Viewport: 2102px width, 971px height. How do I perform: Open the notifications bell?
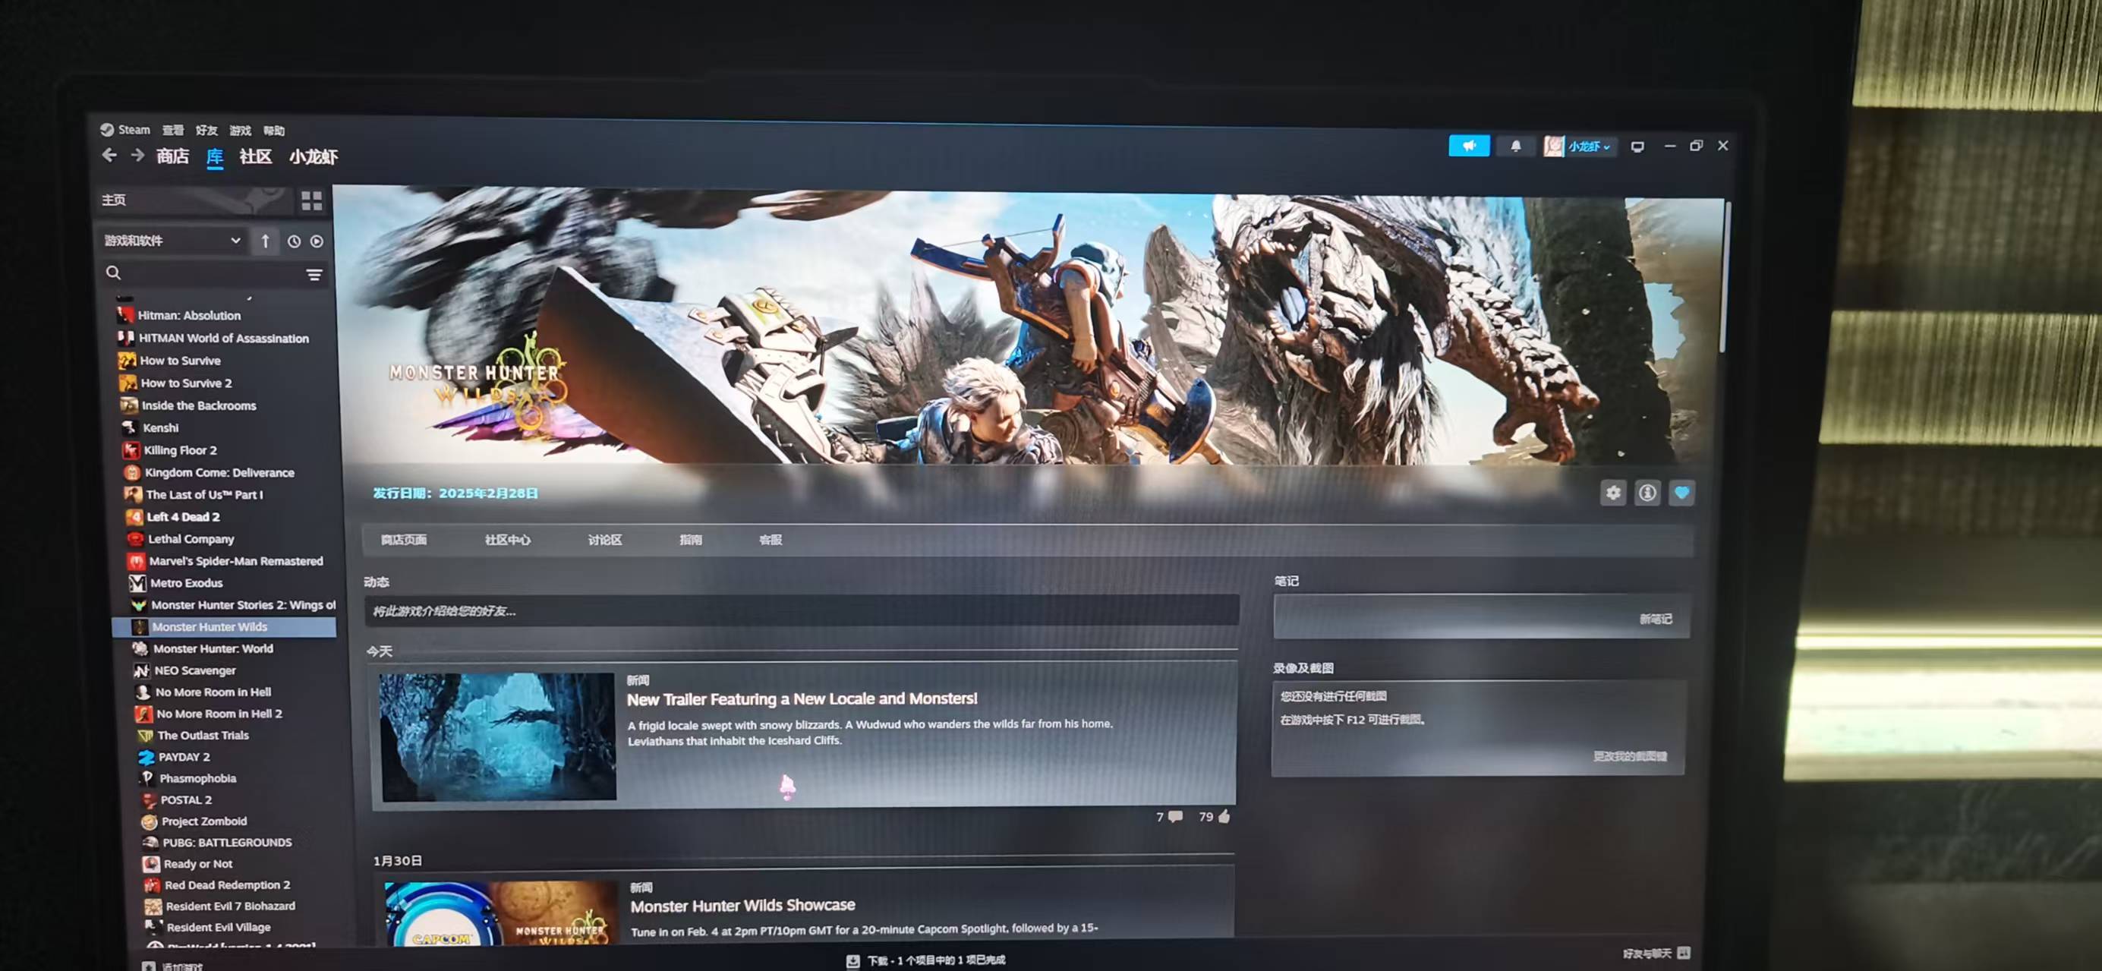(x=1515, y=146)
